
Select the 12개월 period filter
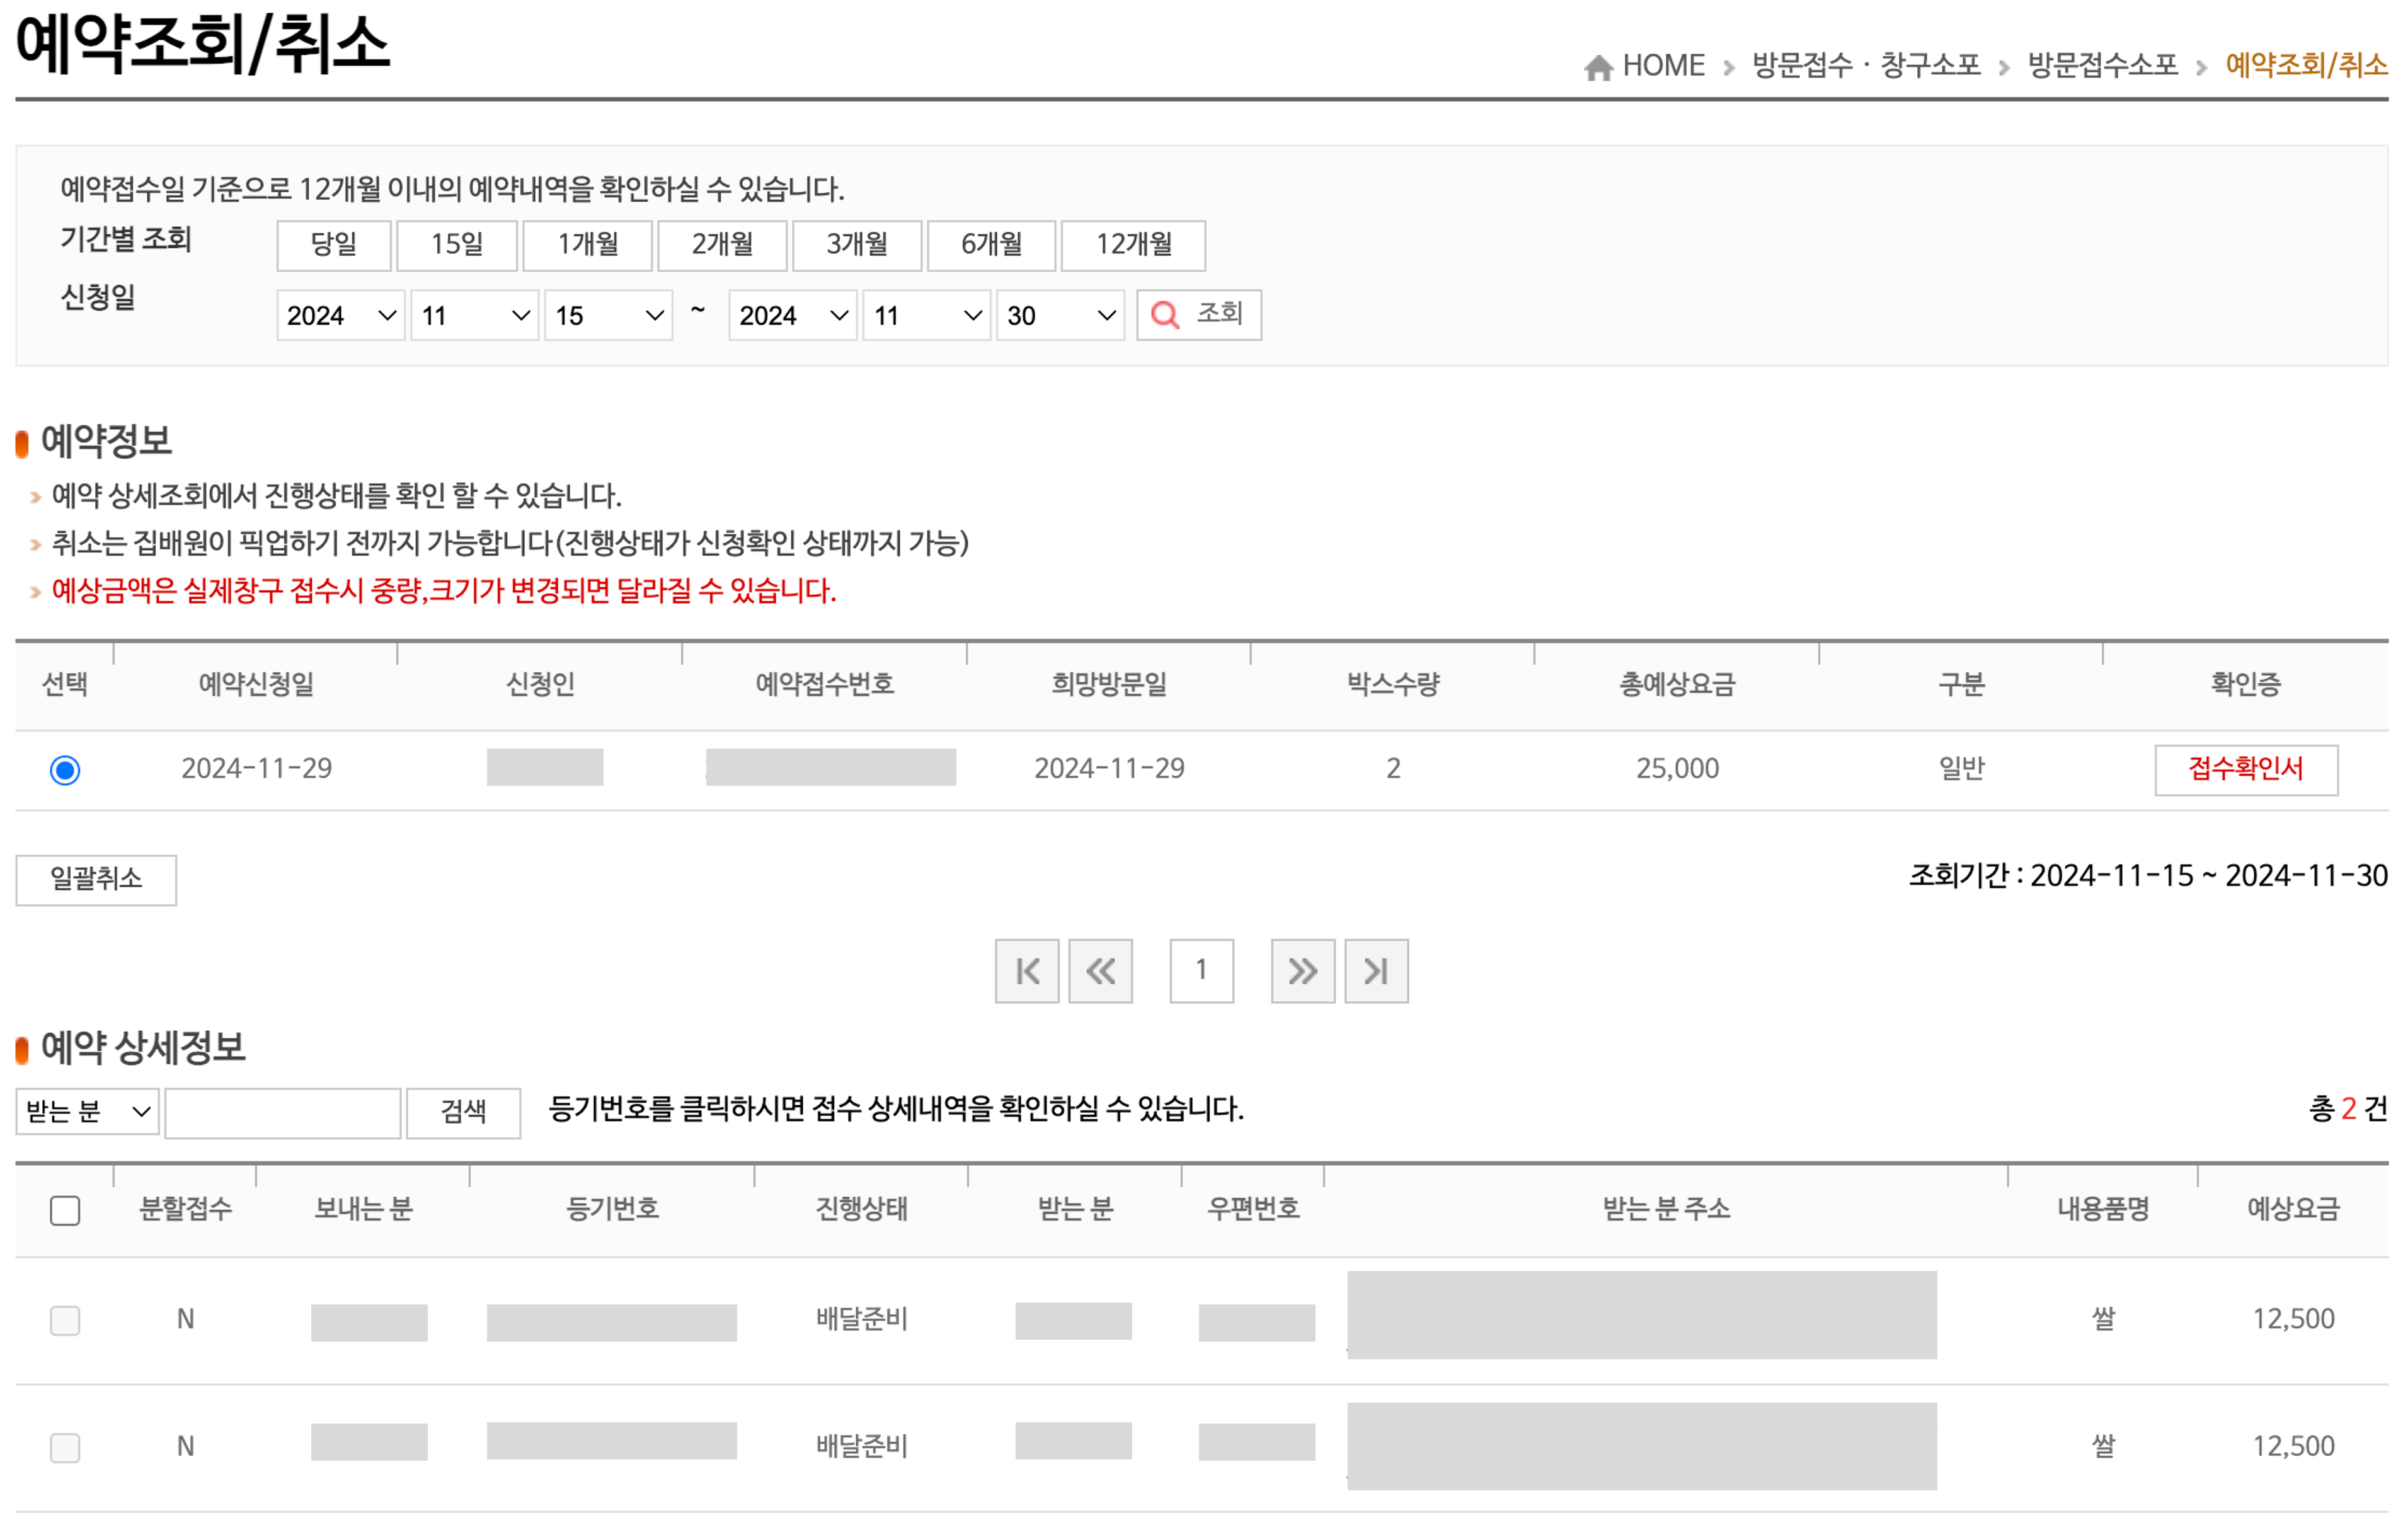(x=1134, y=245)
